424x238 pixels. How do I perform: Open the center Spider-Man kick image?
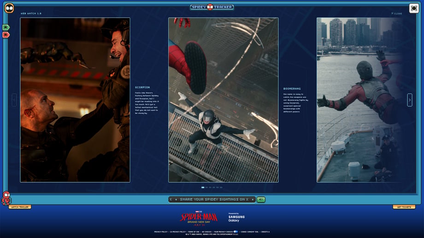224,100
